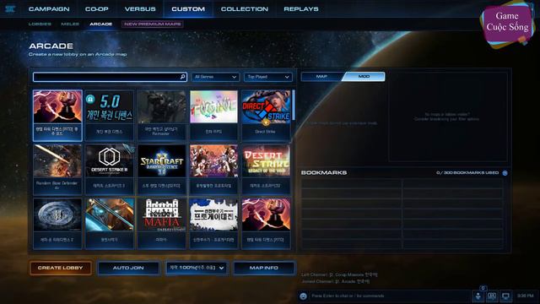Image resolution: width=540 pixels, height=304 pixels.
Task: Select the first highlighted tower defense map
Action: pyautogui.click(x=57, y=115)
